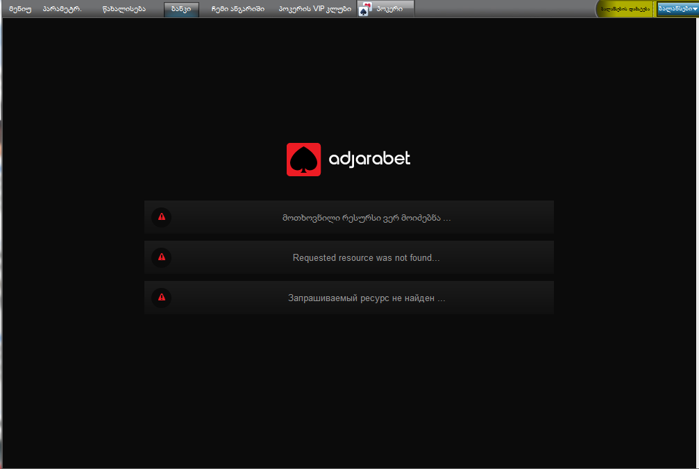Expand the blue ბალანსები dropdown

coord(677,9)
